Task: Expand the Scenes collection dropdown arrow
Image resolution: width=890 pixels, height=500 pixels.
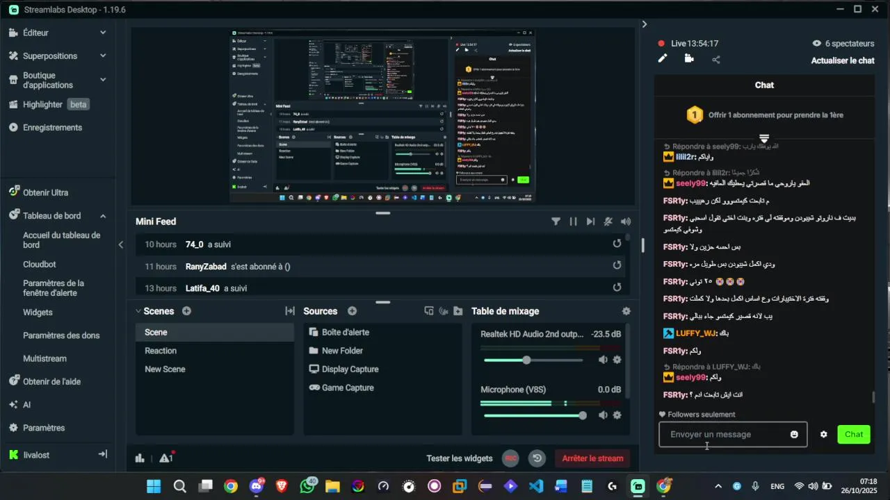Action: point(138,311)
